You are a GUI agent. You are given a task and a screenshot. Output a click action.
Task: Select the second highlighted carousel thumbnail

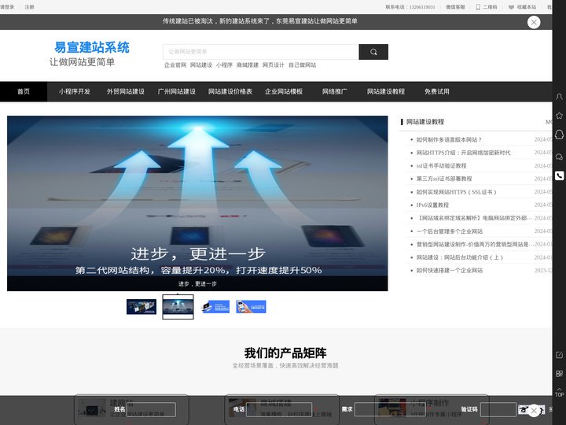(178, 307)
